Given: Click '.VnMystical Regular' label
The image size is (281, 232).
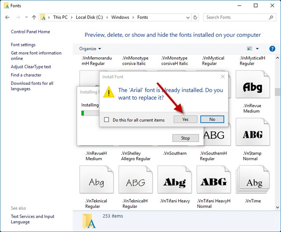Looking at the screenshot, I should click(213, 61).
